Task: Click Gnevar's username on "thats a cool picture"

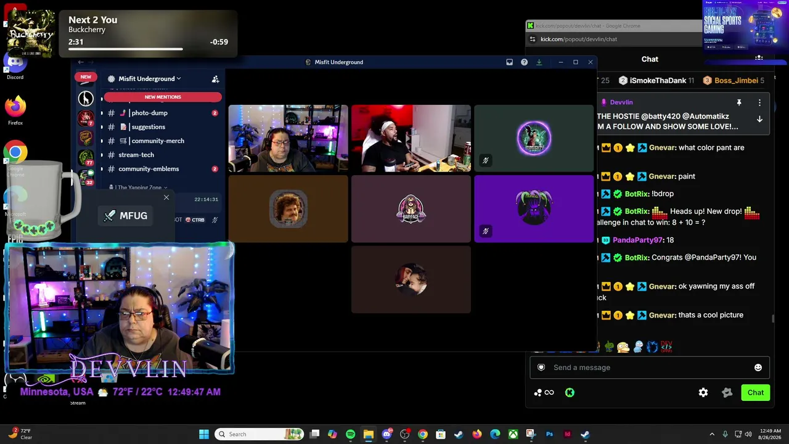Action: [662, 315]
